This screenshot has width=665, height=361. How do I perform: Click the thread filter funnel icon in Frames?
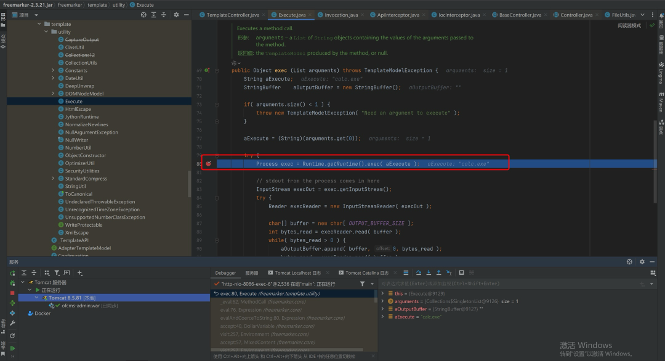tap(362, 284)
